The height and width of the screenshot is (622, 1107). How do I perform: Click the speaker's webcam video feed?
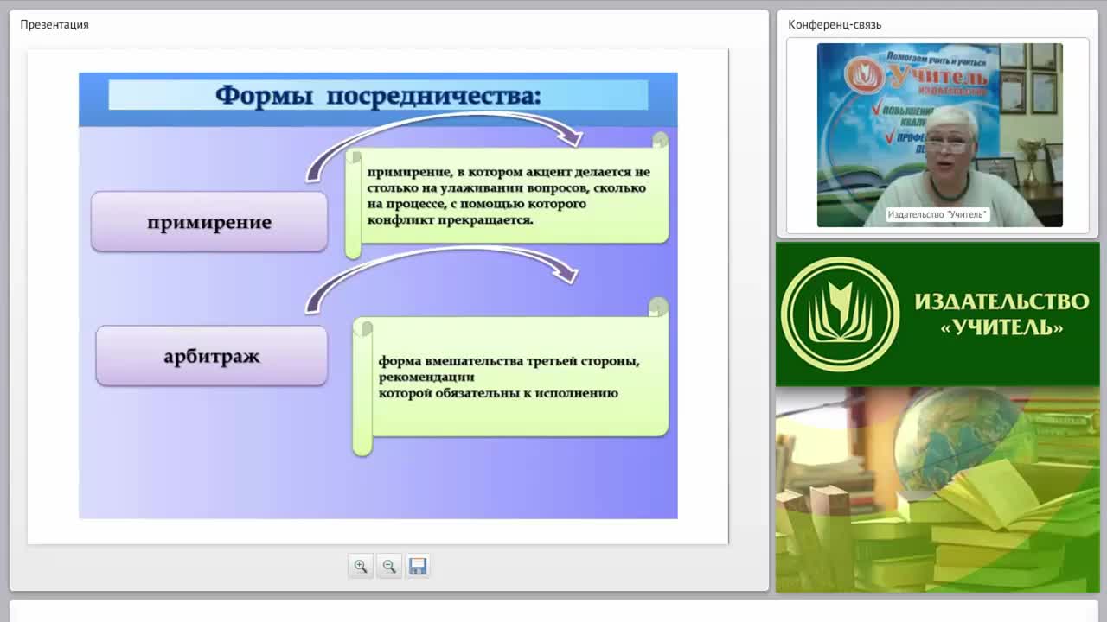[x=939, y=135]
